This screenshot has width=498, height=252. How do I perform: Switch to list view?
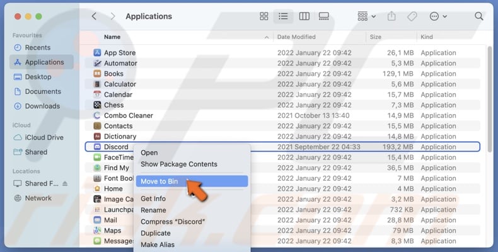283,16
